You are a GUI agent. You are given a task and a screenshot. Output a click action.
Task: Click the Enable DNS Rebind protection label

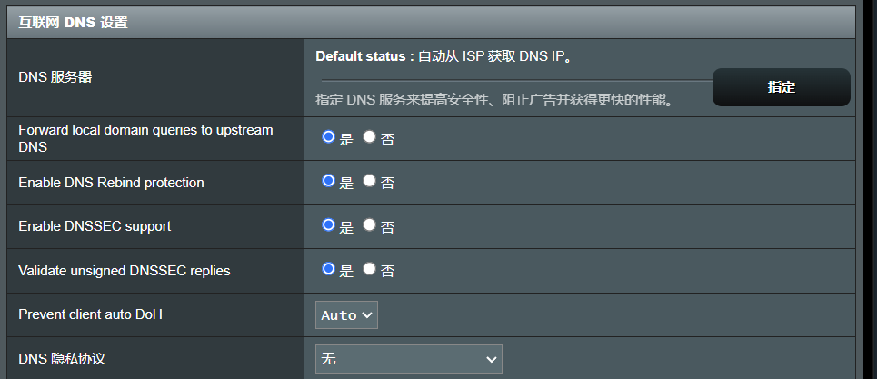(111, 183)
